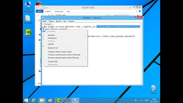Select the Notepad taskbar button
183x103 pixels.
75,100
